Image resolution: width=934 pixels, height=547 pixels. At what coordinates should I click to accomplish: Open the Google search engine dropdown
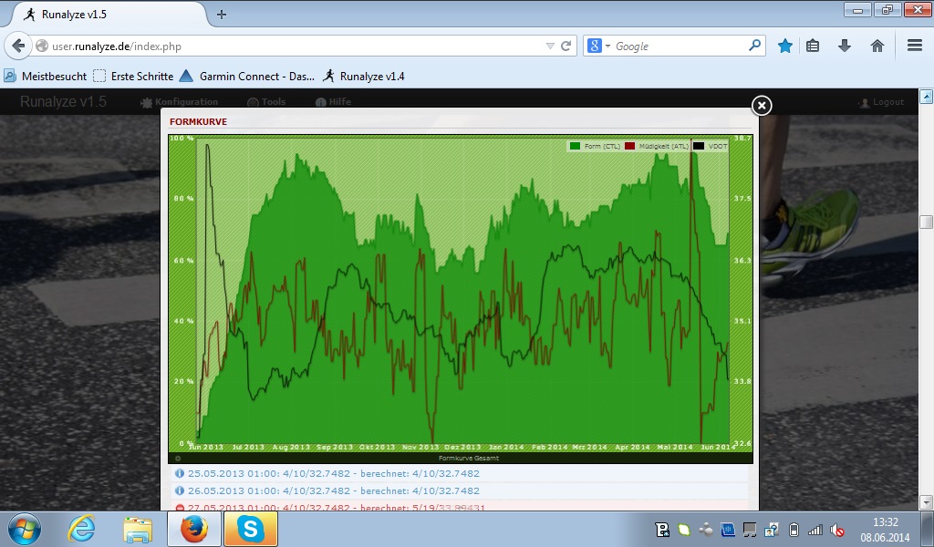(597, 46)
